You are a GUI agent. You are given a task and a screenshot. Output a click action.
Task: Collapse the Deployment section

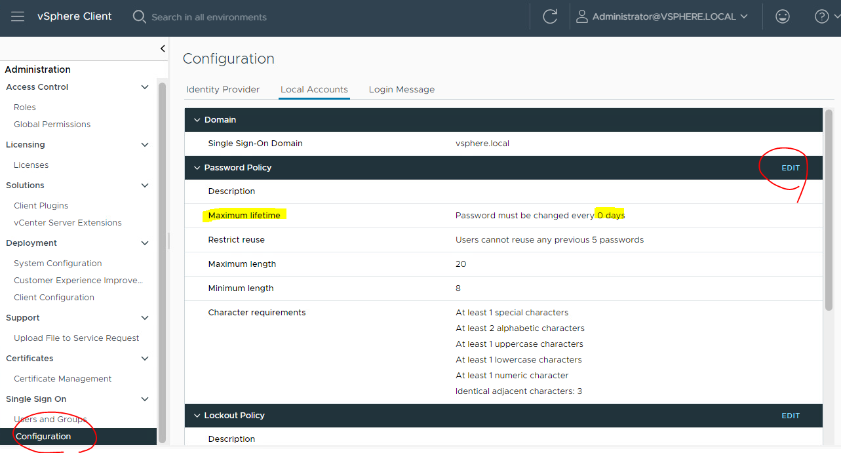145,243
